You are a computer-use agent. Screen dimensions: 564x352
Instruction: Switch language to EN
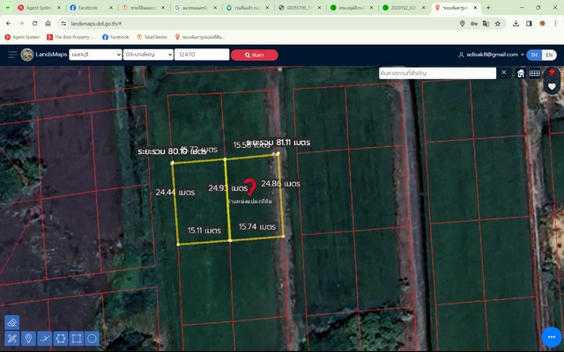click(549, 55)
